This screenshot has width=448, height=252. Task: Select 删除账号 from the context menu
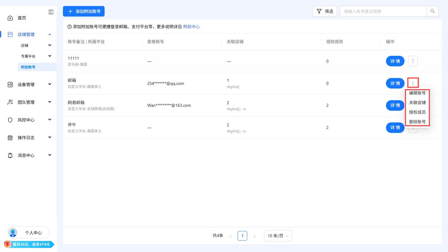(x=417, y=121)
